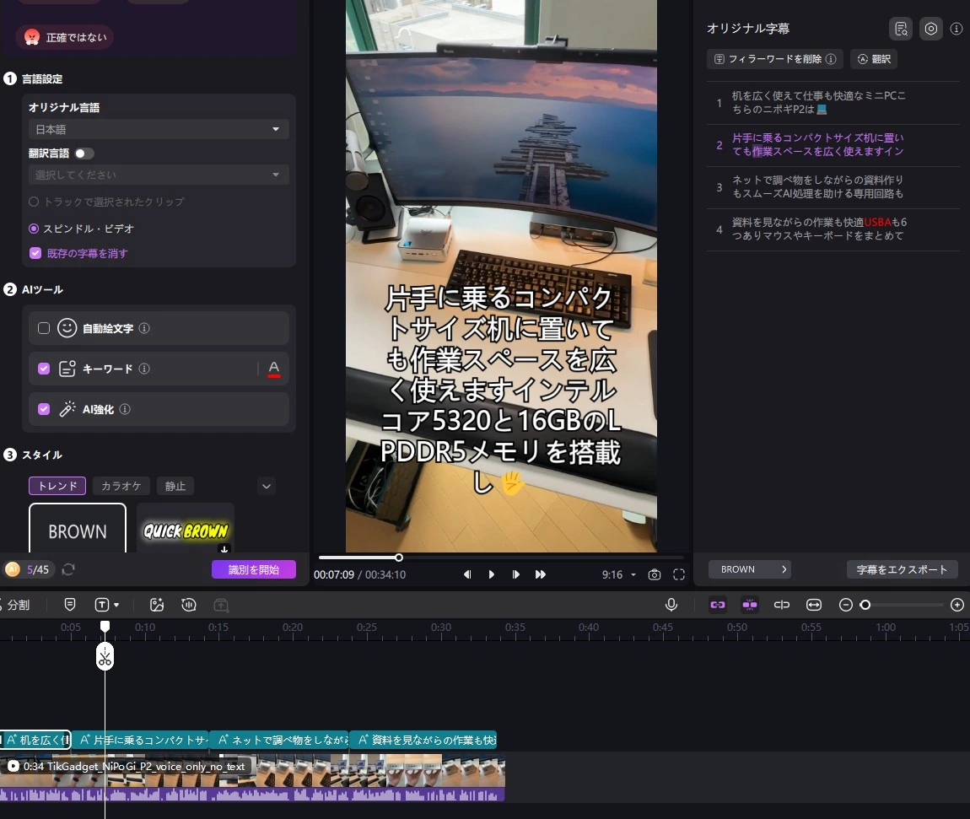Play the video preview
This screenshot has width=970, height=819.
pos(491,574)
